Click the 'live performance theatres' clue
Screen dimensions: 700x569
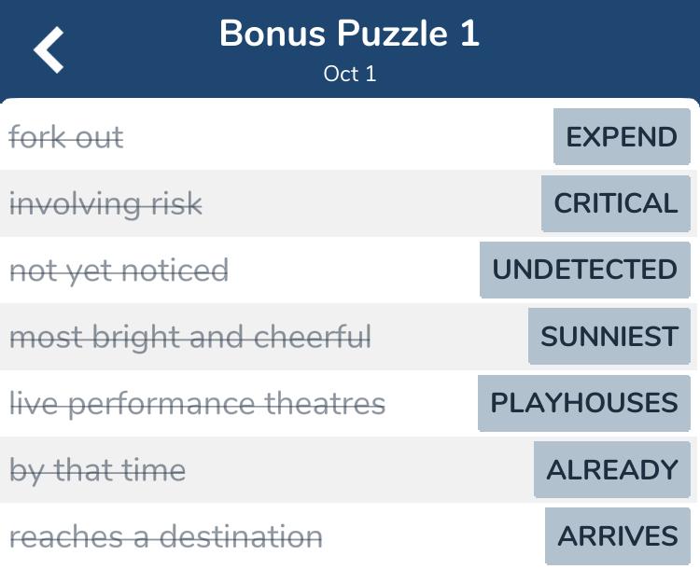[197, 404]
